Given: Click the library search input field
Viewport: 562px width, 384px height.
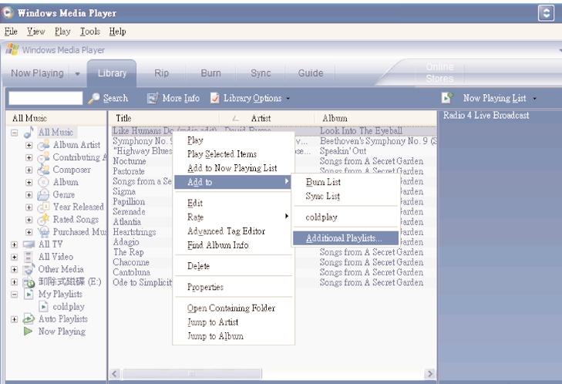Looking at the screenshot, I should (x=45, y=98).
